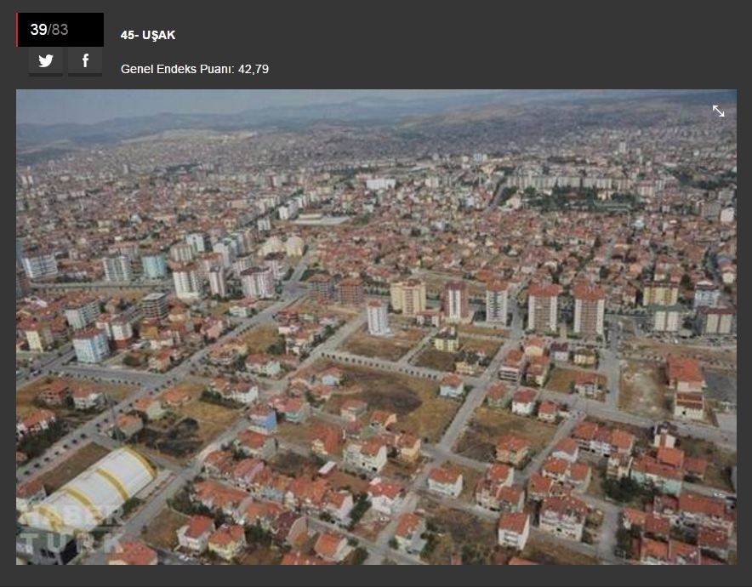
Task: Click the two tall twin apartment towers
Action: tap(566, 311)
